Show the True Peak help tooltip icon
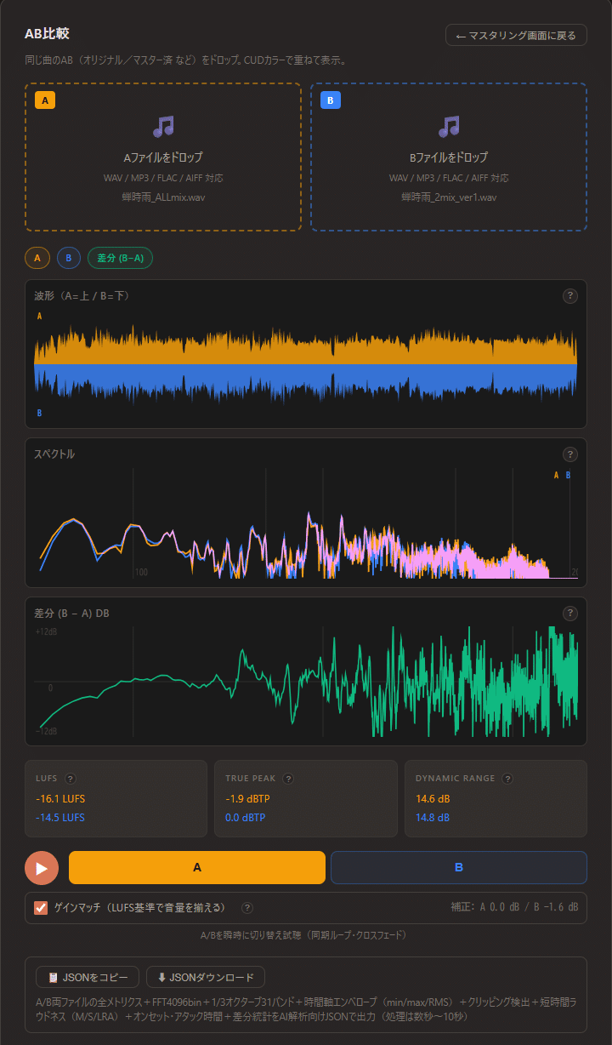The width and height of the screenshot is (612, 1045). (288, 779)
